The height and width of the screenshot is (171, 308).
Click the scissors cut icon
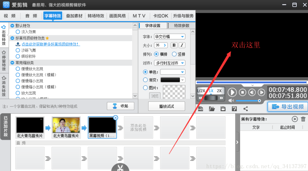120,168
